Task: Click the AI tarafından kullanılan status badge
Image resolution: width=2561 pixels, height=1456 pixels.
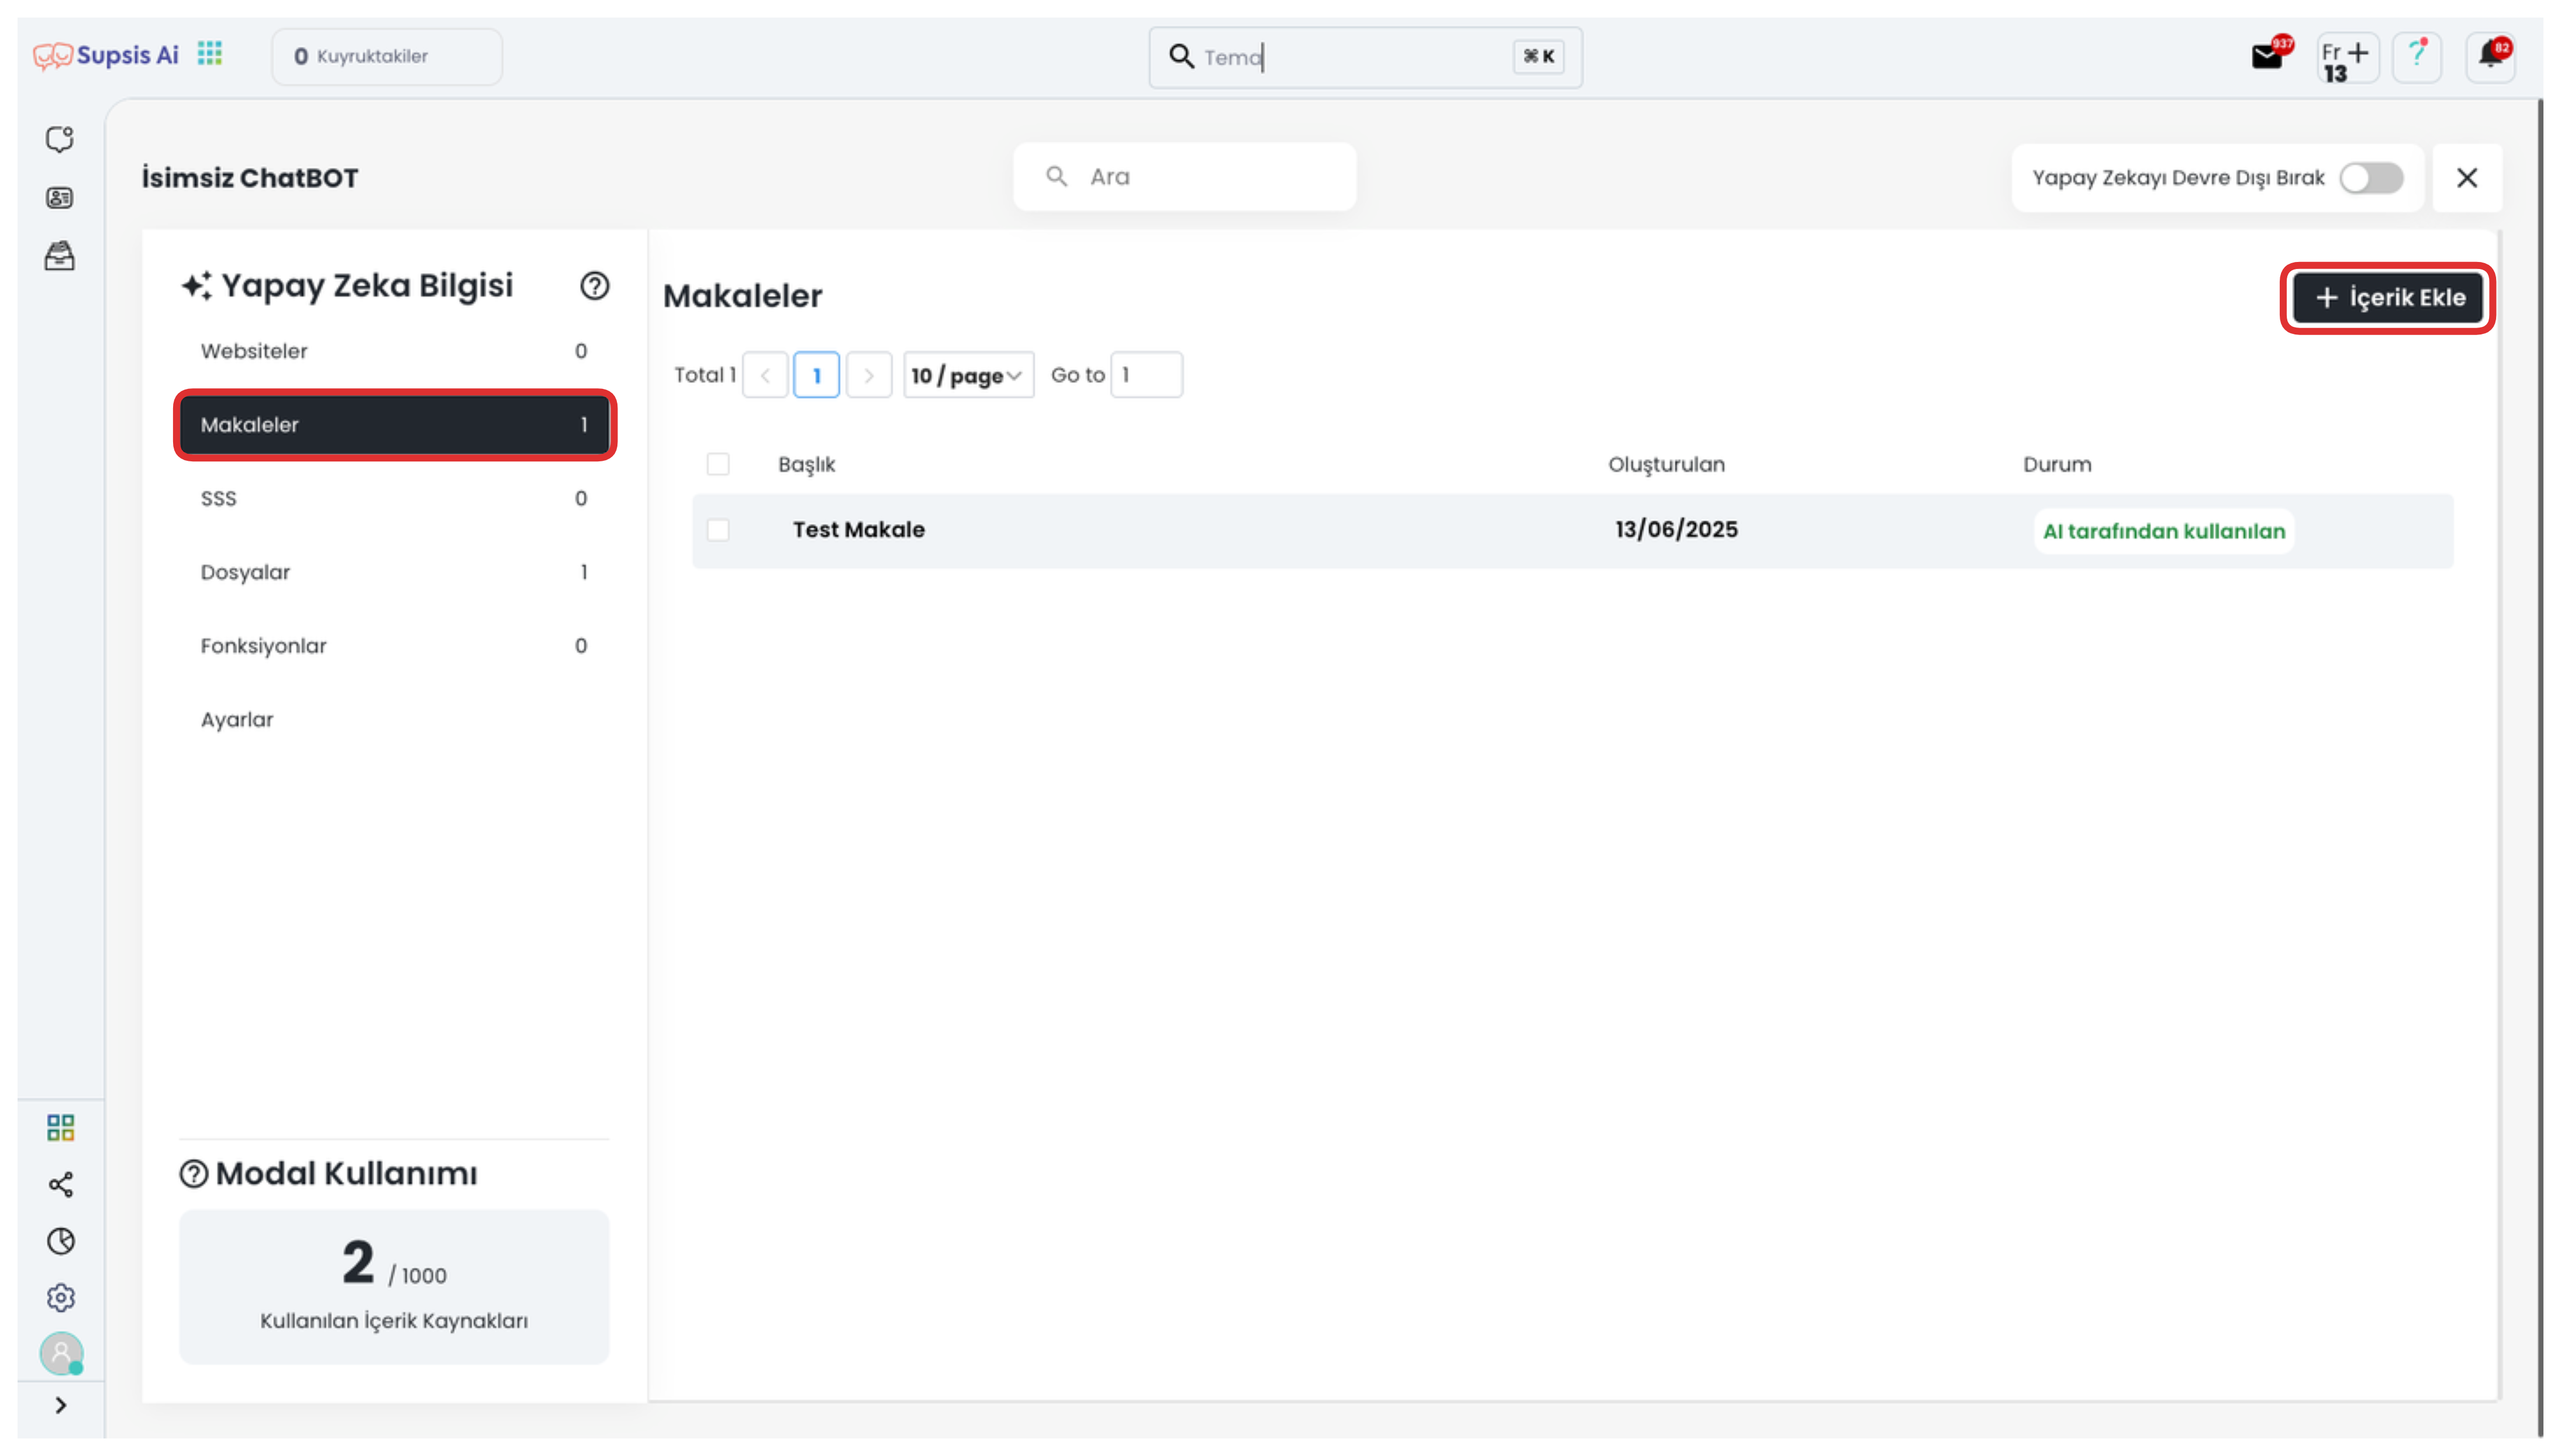Action: tap(2164, 531)
